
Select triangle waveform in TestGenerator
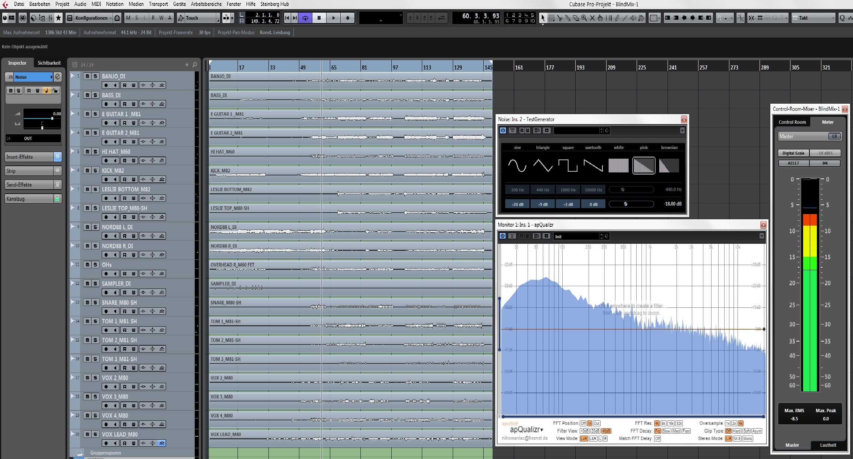point(543,165)
